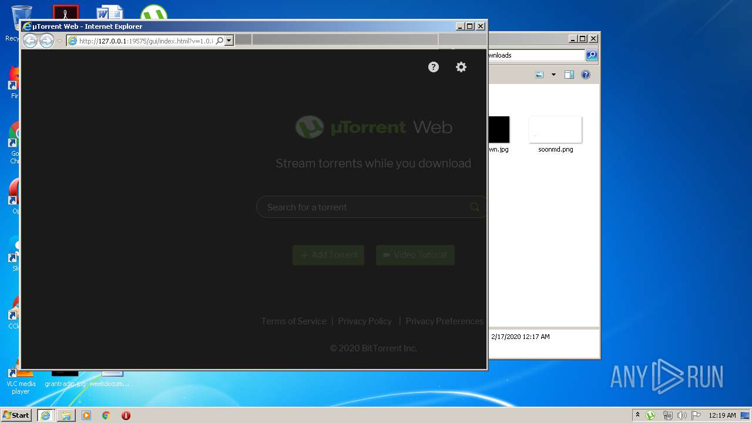The width and height of the screenshot is (752, 423).
Task: Select the black jpg file thumbnail in Explorer
Action: [x=499, y=130]
